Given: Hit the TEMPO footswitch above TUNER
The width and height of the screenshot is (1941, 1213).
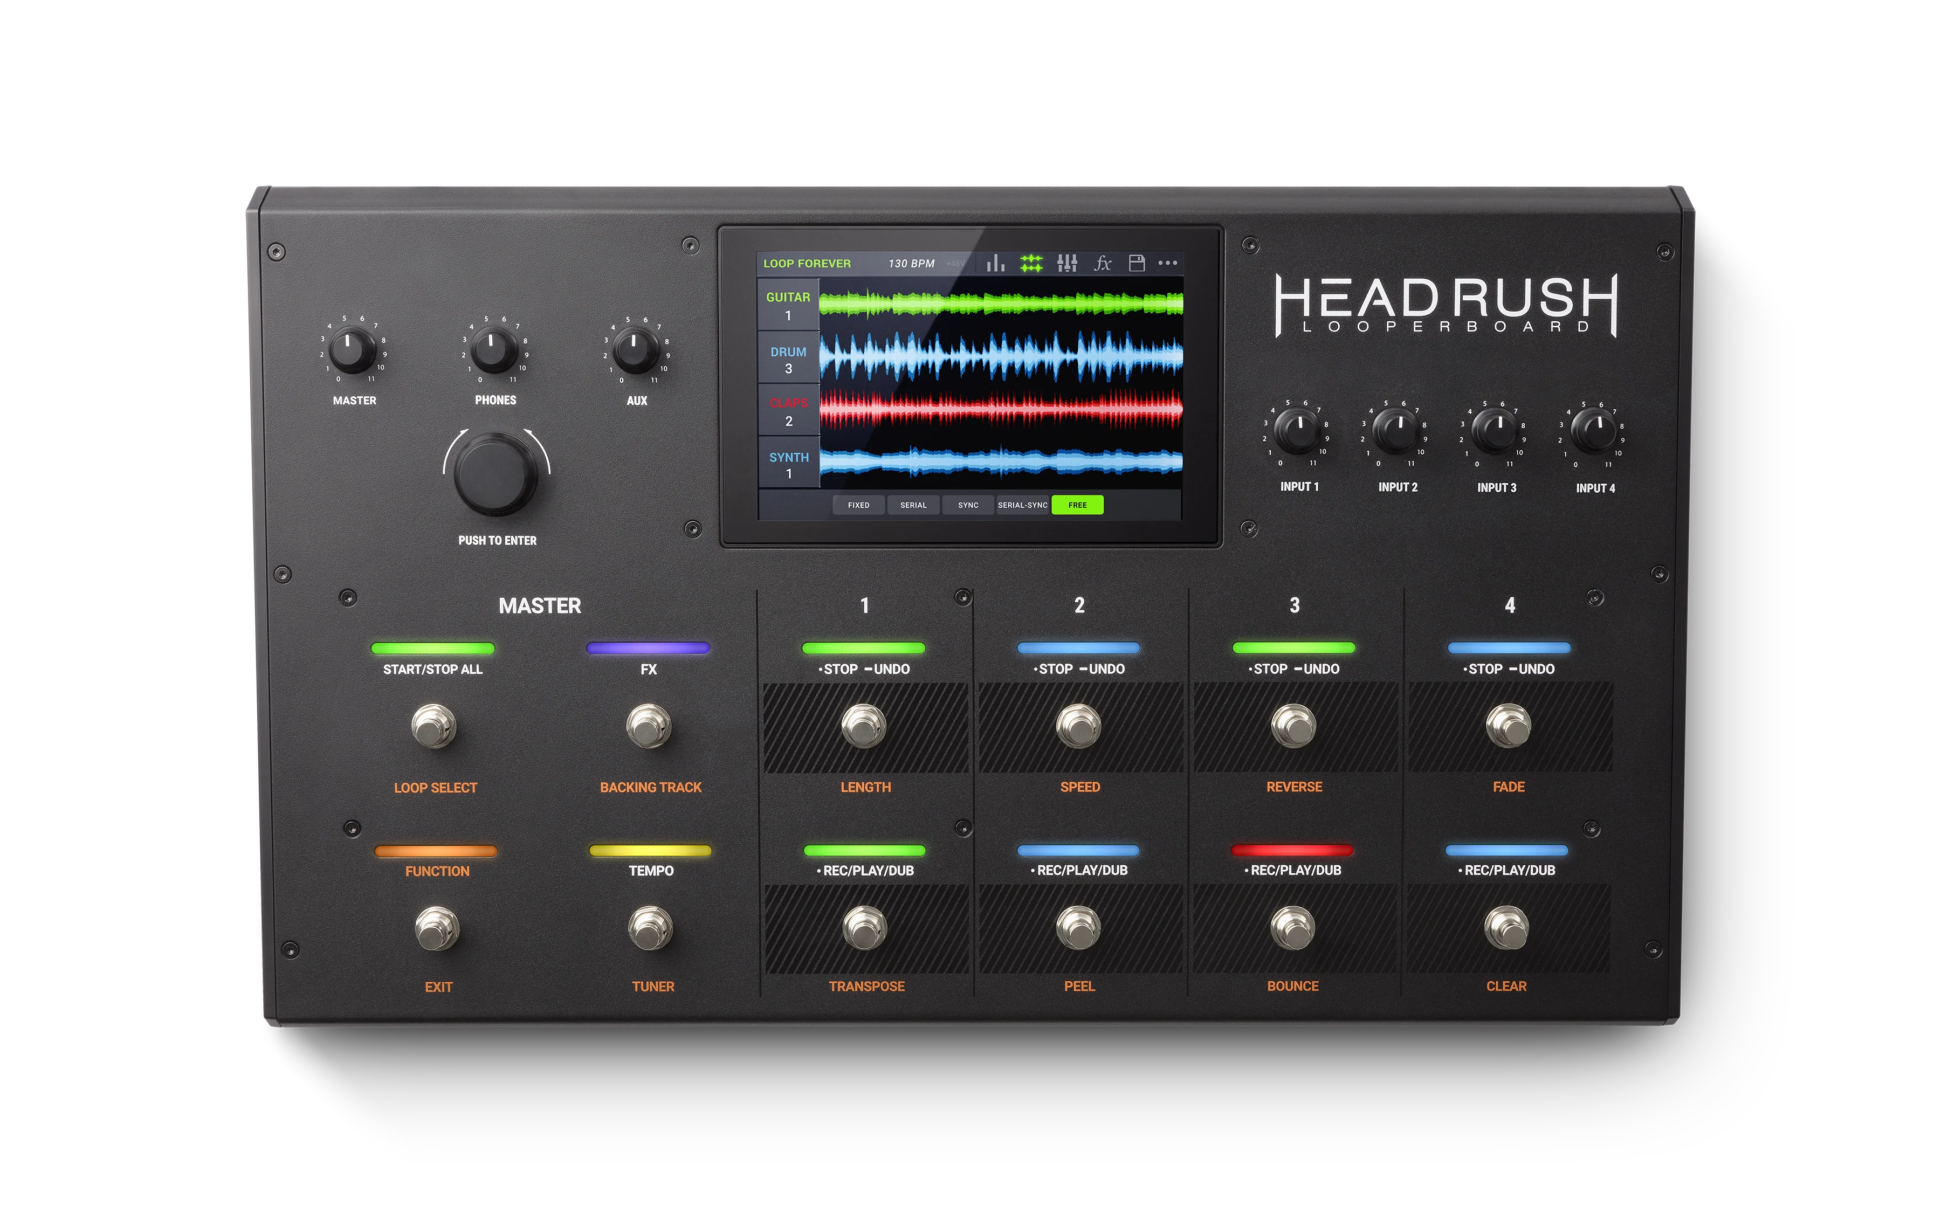Looking at the screenshot, I should pos(650,928).
